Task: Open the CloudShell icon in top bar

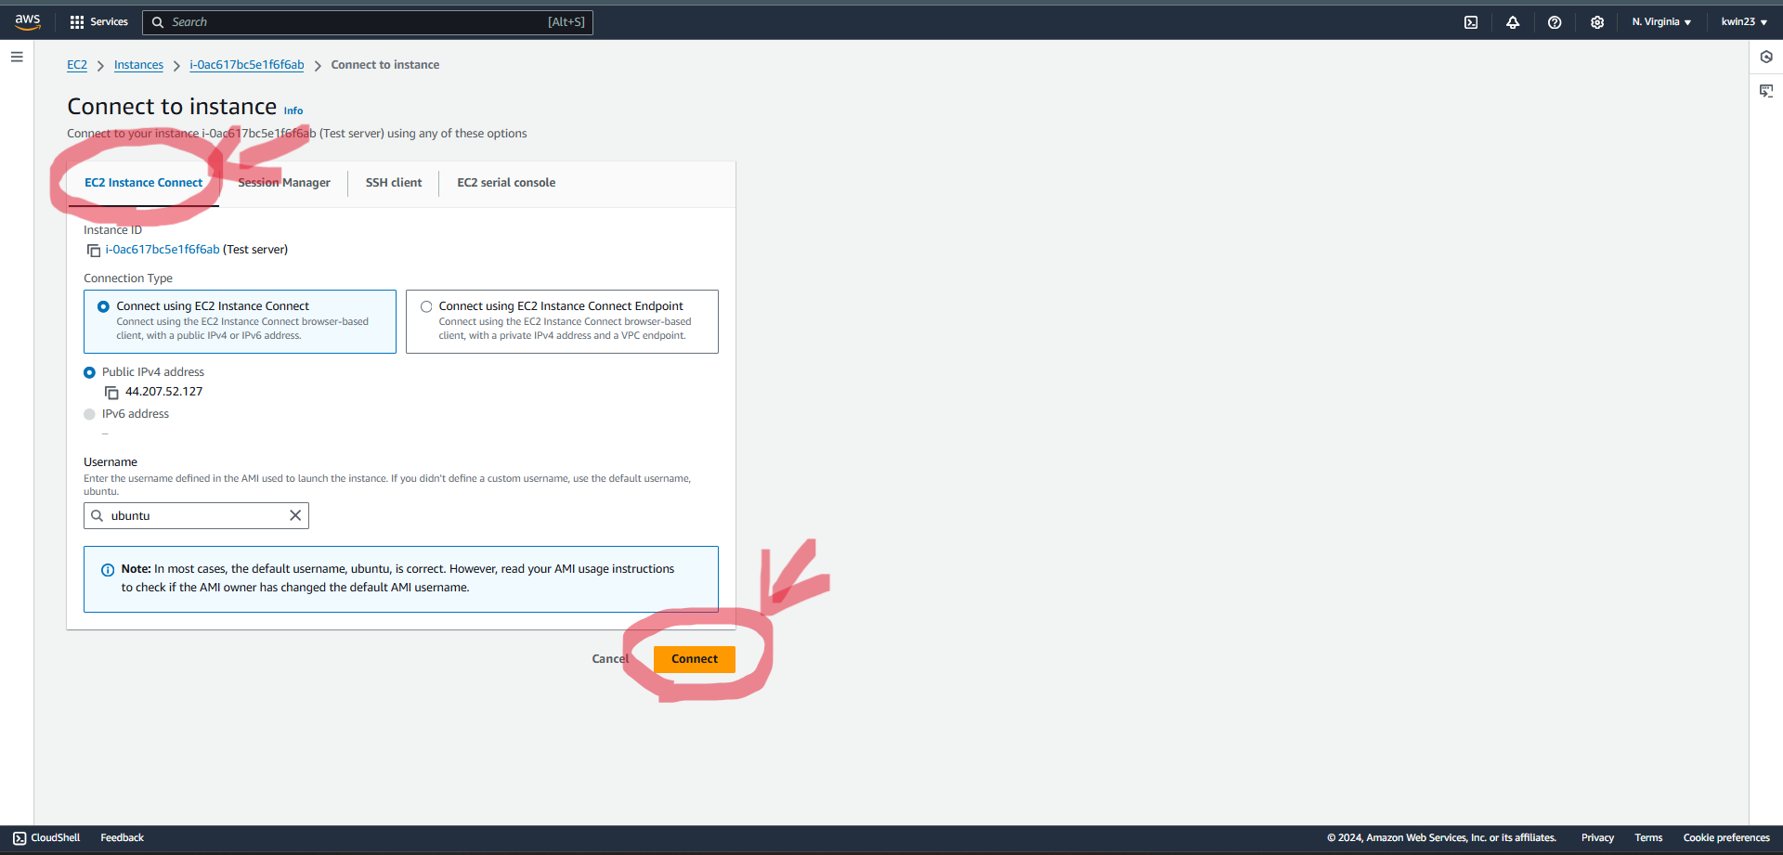Action: pos(1471,22)
